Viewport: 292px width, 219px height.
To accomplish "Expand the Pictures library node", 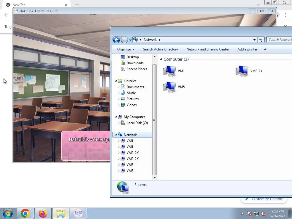I will coord(119,99).
